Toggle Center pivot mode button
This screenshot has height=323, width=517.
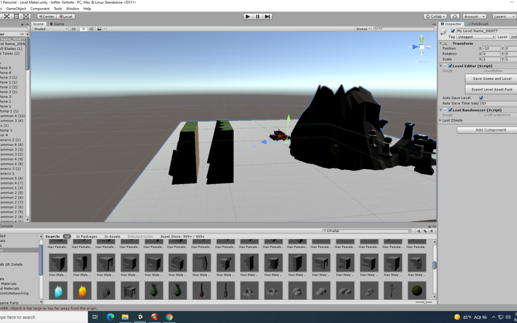click(46, 16)
